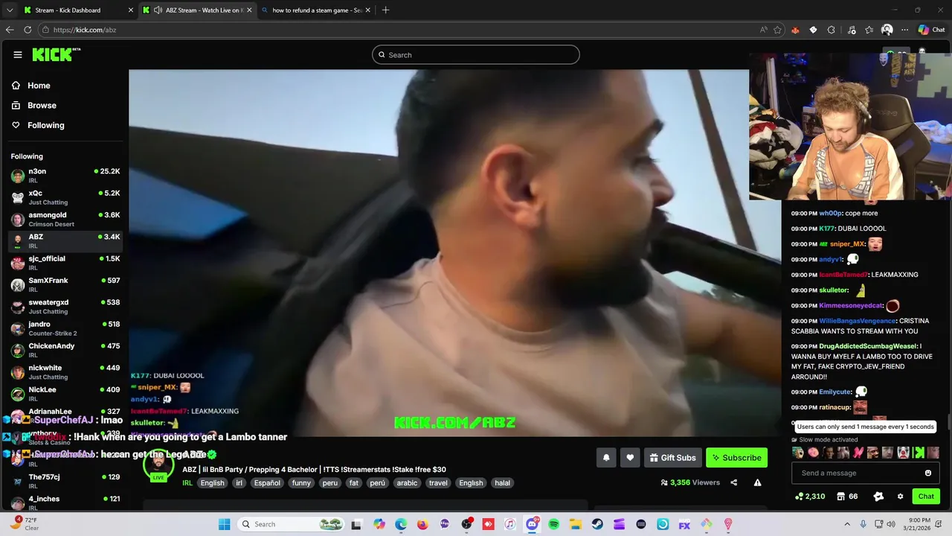Click the Windows taskbar Search box
952x536 pixels.
pos(292,524)
